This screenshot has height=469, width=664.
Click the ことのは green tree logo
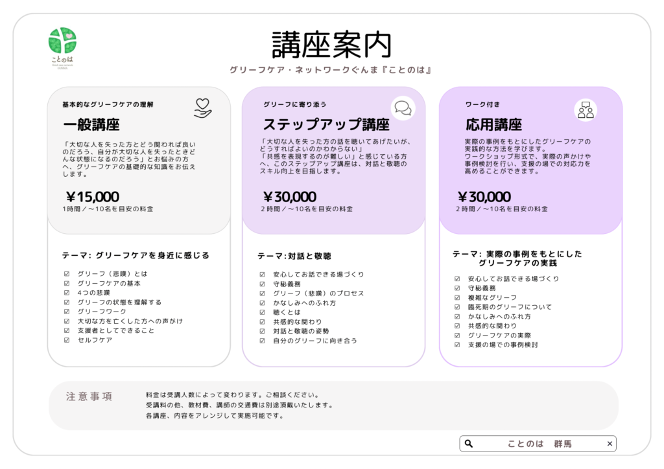(62, 41)
